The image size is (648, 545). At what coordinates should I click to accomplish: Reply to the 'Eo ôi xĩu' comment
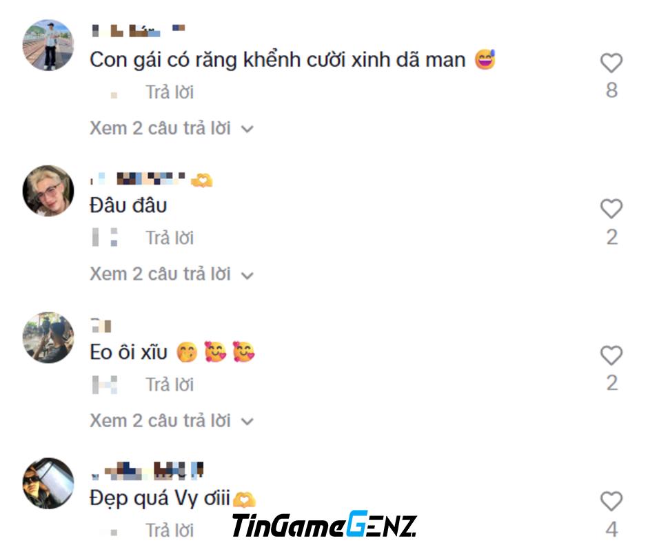(170, 384)
